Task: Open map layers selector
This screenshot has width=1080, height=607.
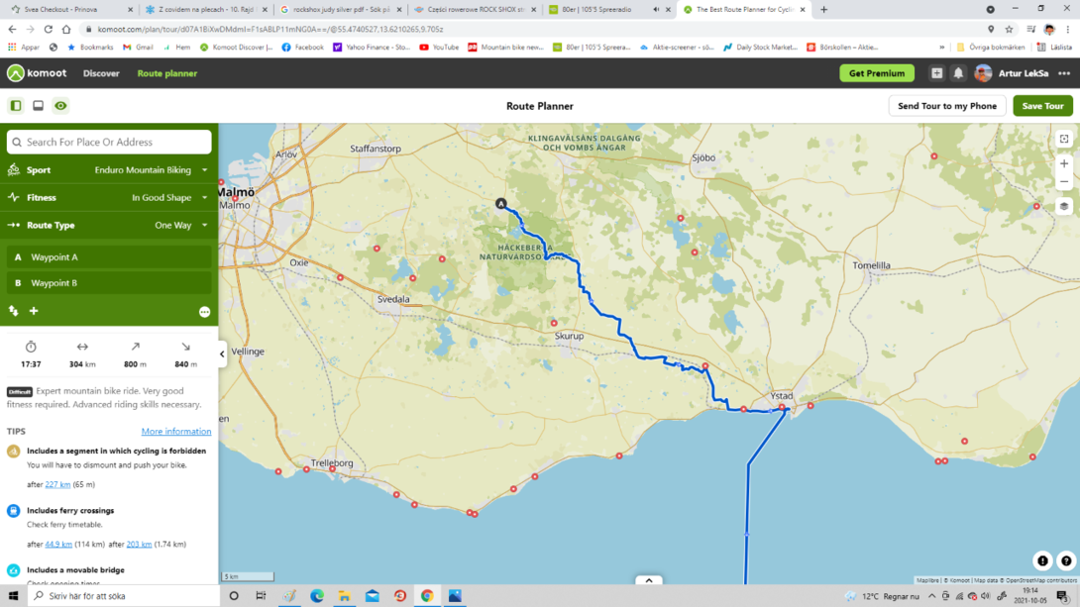Action: point(1064,207)
